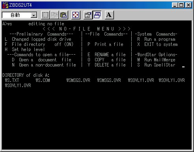Click 'Run MailMerge' text

point(160,60)
